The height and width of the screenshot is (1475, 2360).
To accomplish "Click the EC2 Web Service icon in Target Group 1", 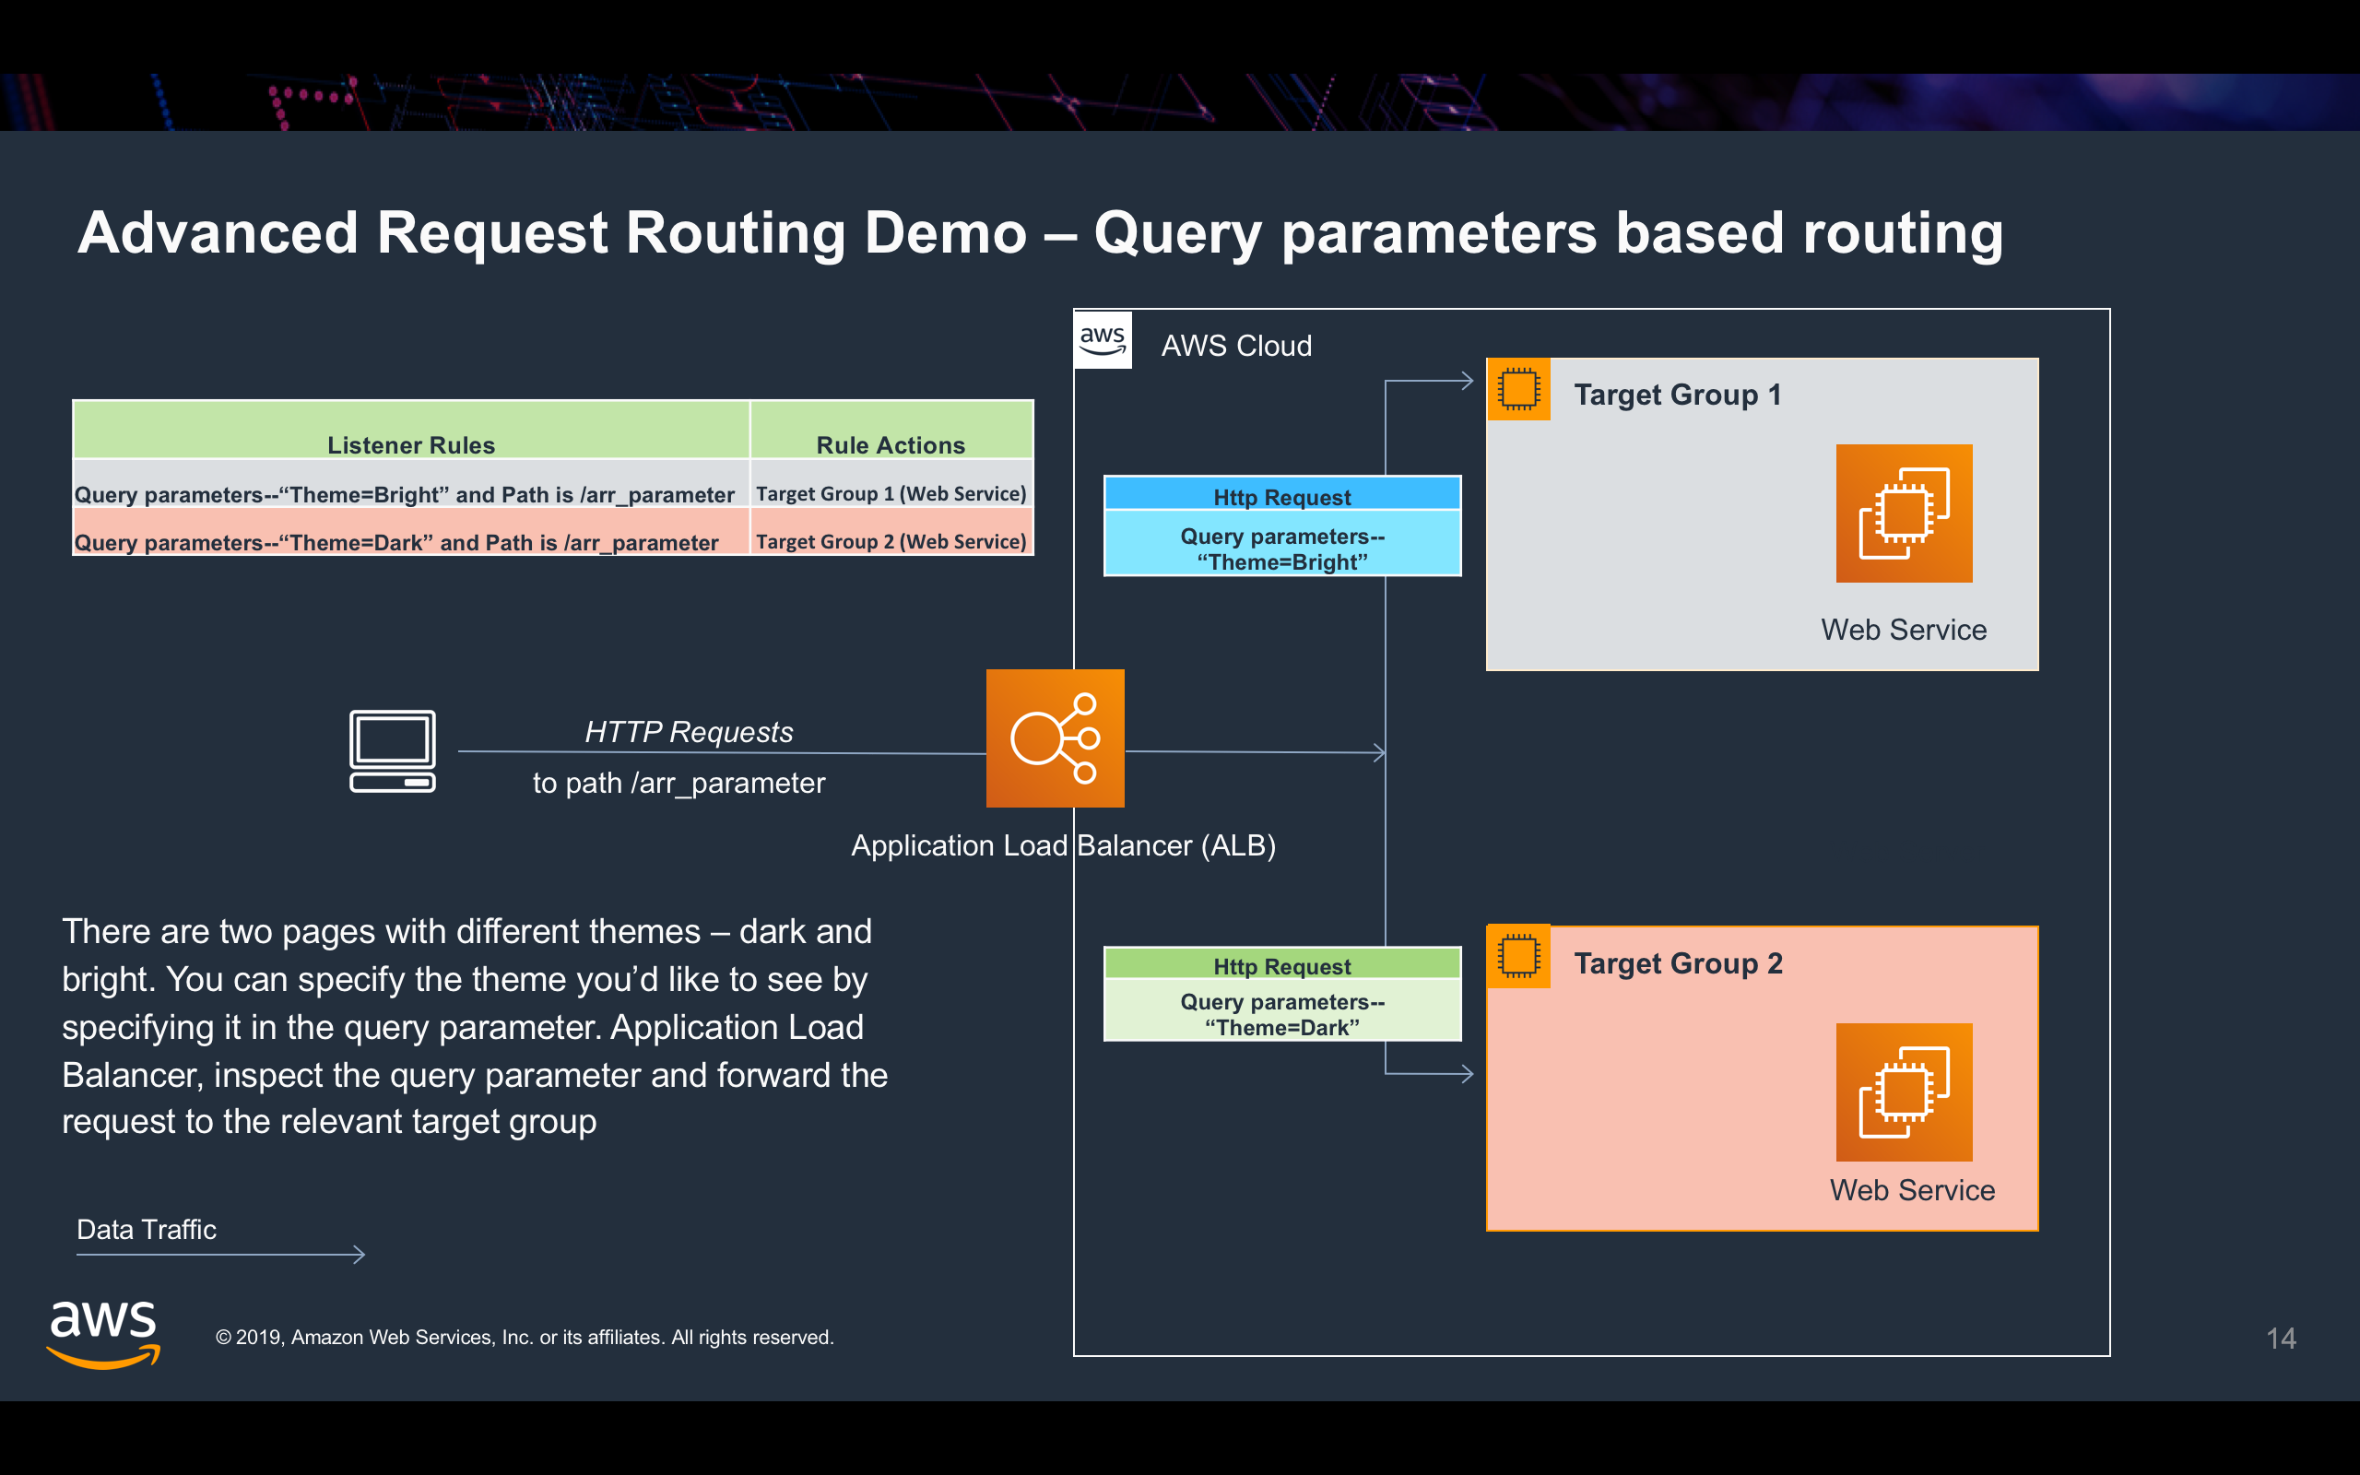I will pyautogui.click(x=1904, y=513).
